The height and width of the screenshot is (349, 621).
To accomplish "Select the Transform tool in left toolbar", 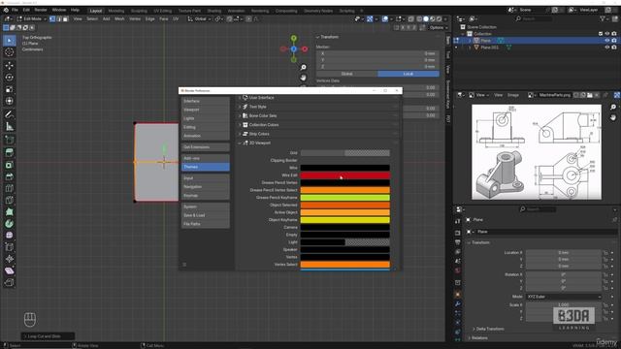I will click(10, 101).
